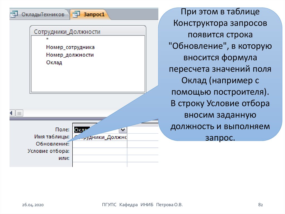Click the empty Поле cell in the second column

pyautogui.click(x=142, y=130)
